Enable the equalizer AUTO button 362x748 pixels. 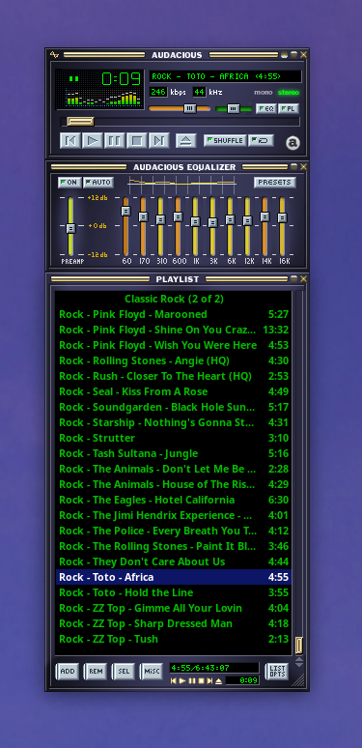[x=98, y=183]
